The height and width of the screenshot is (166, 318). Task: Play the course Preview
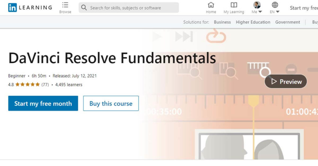click(x=286, y=81)
